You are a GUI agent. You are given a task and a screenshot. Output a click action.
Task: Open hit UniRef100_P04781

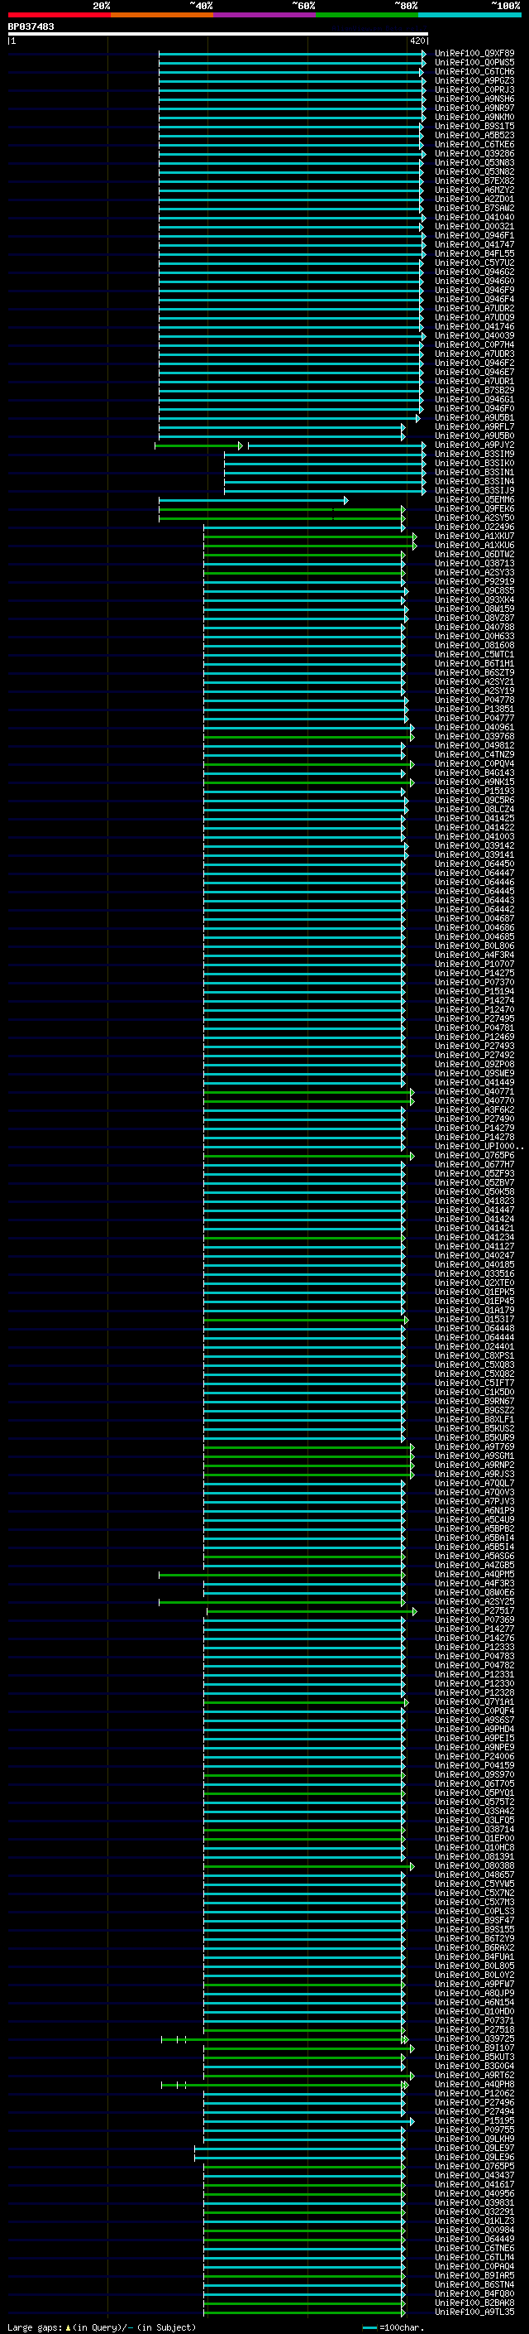474,1028
